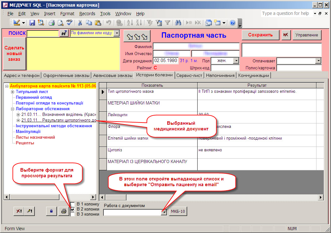Screen dimensions: 331x233
Task: Open the File menu
Action: click(10, 14)
